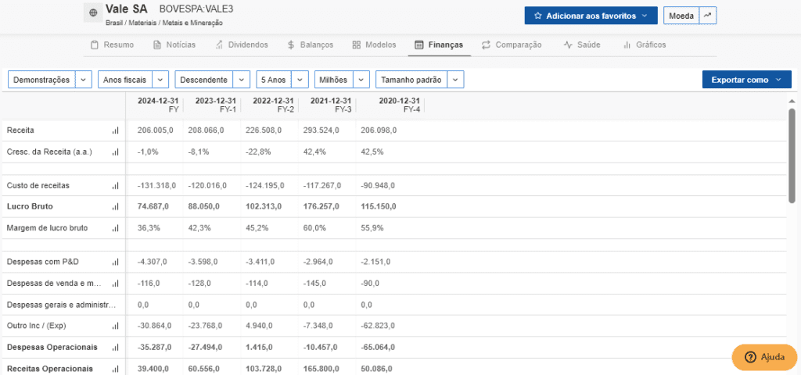Click the Lucro Bruto value 74.687,0
Screen dimensions: 801x375
[153, 206]
